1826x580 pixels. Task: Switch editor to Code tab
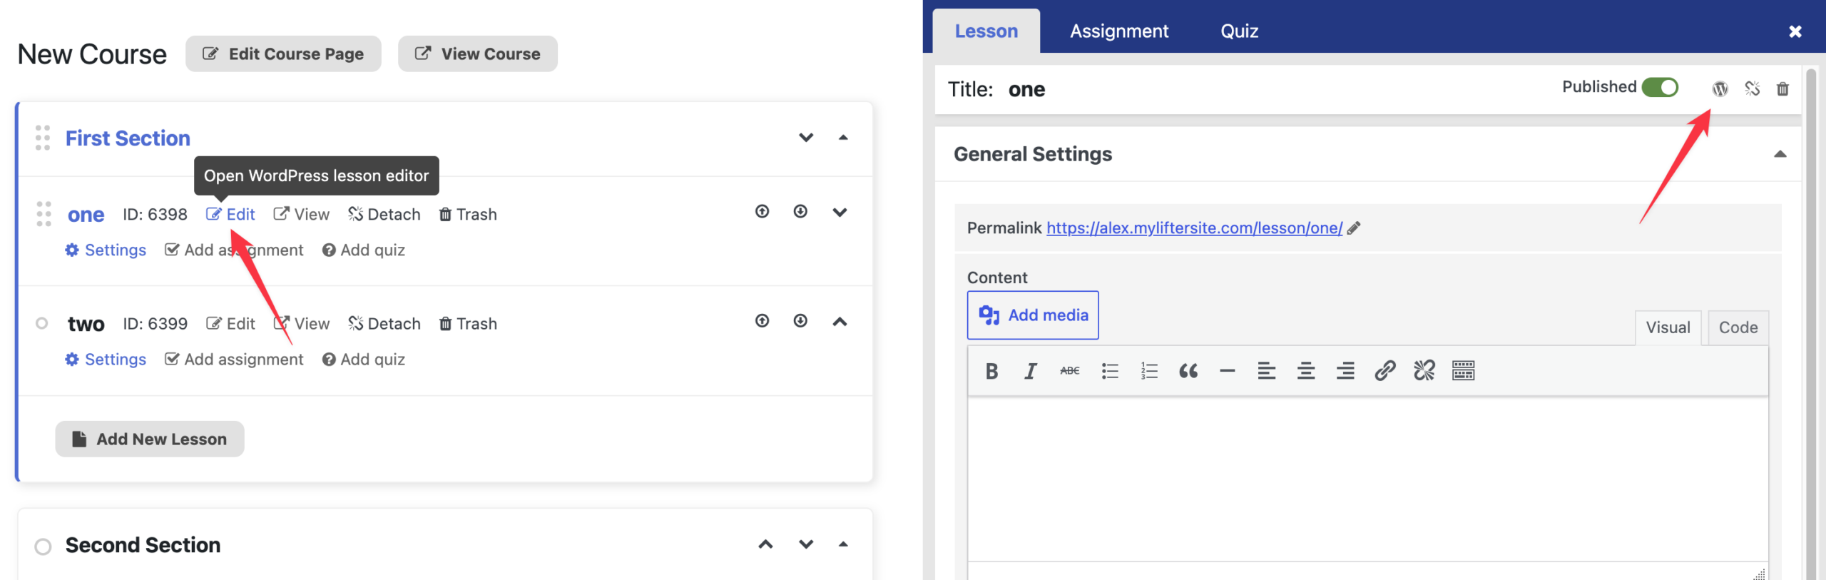1738,327
